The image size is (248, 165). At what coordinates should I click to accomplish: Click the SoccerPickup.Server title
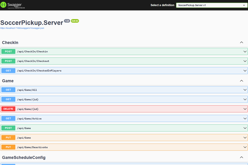[x=32, y=23]
